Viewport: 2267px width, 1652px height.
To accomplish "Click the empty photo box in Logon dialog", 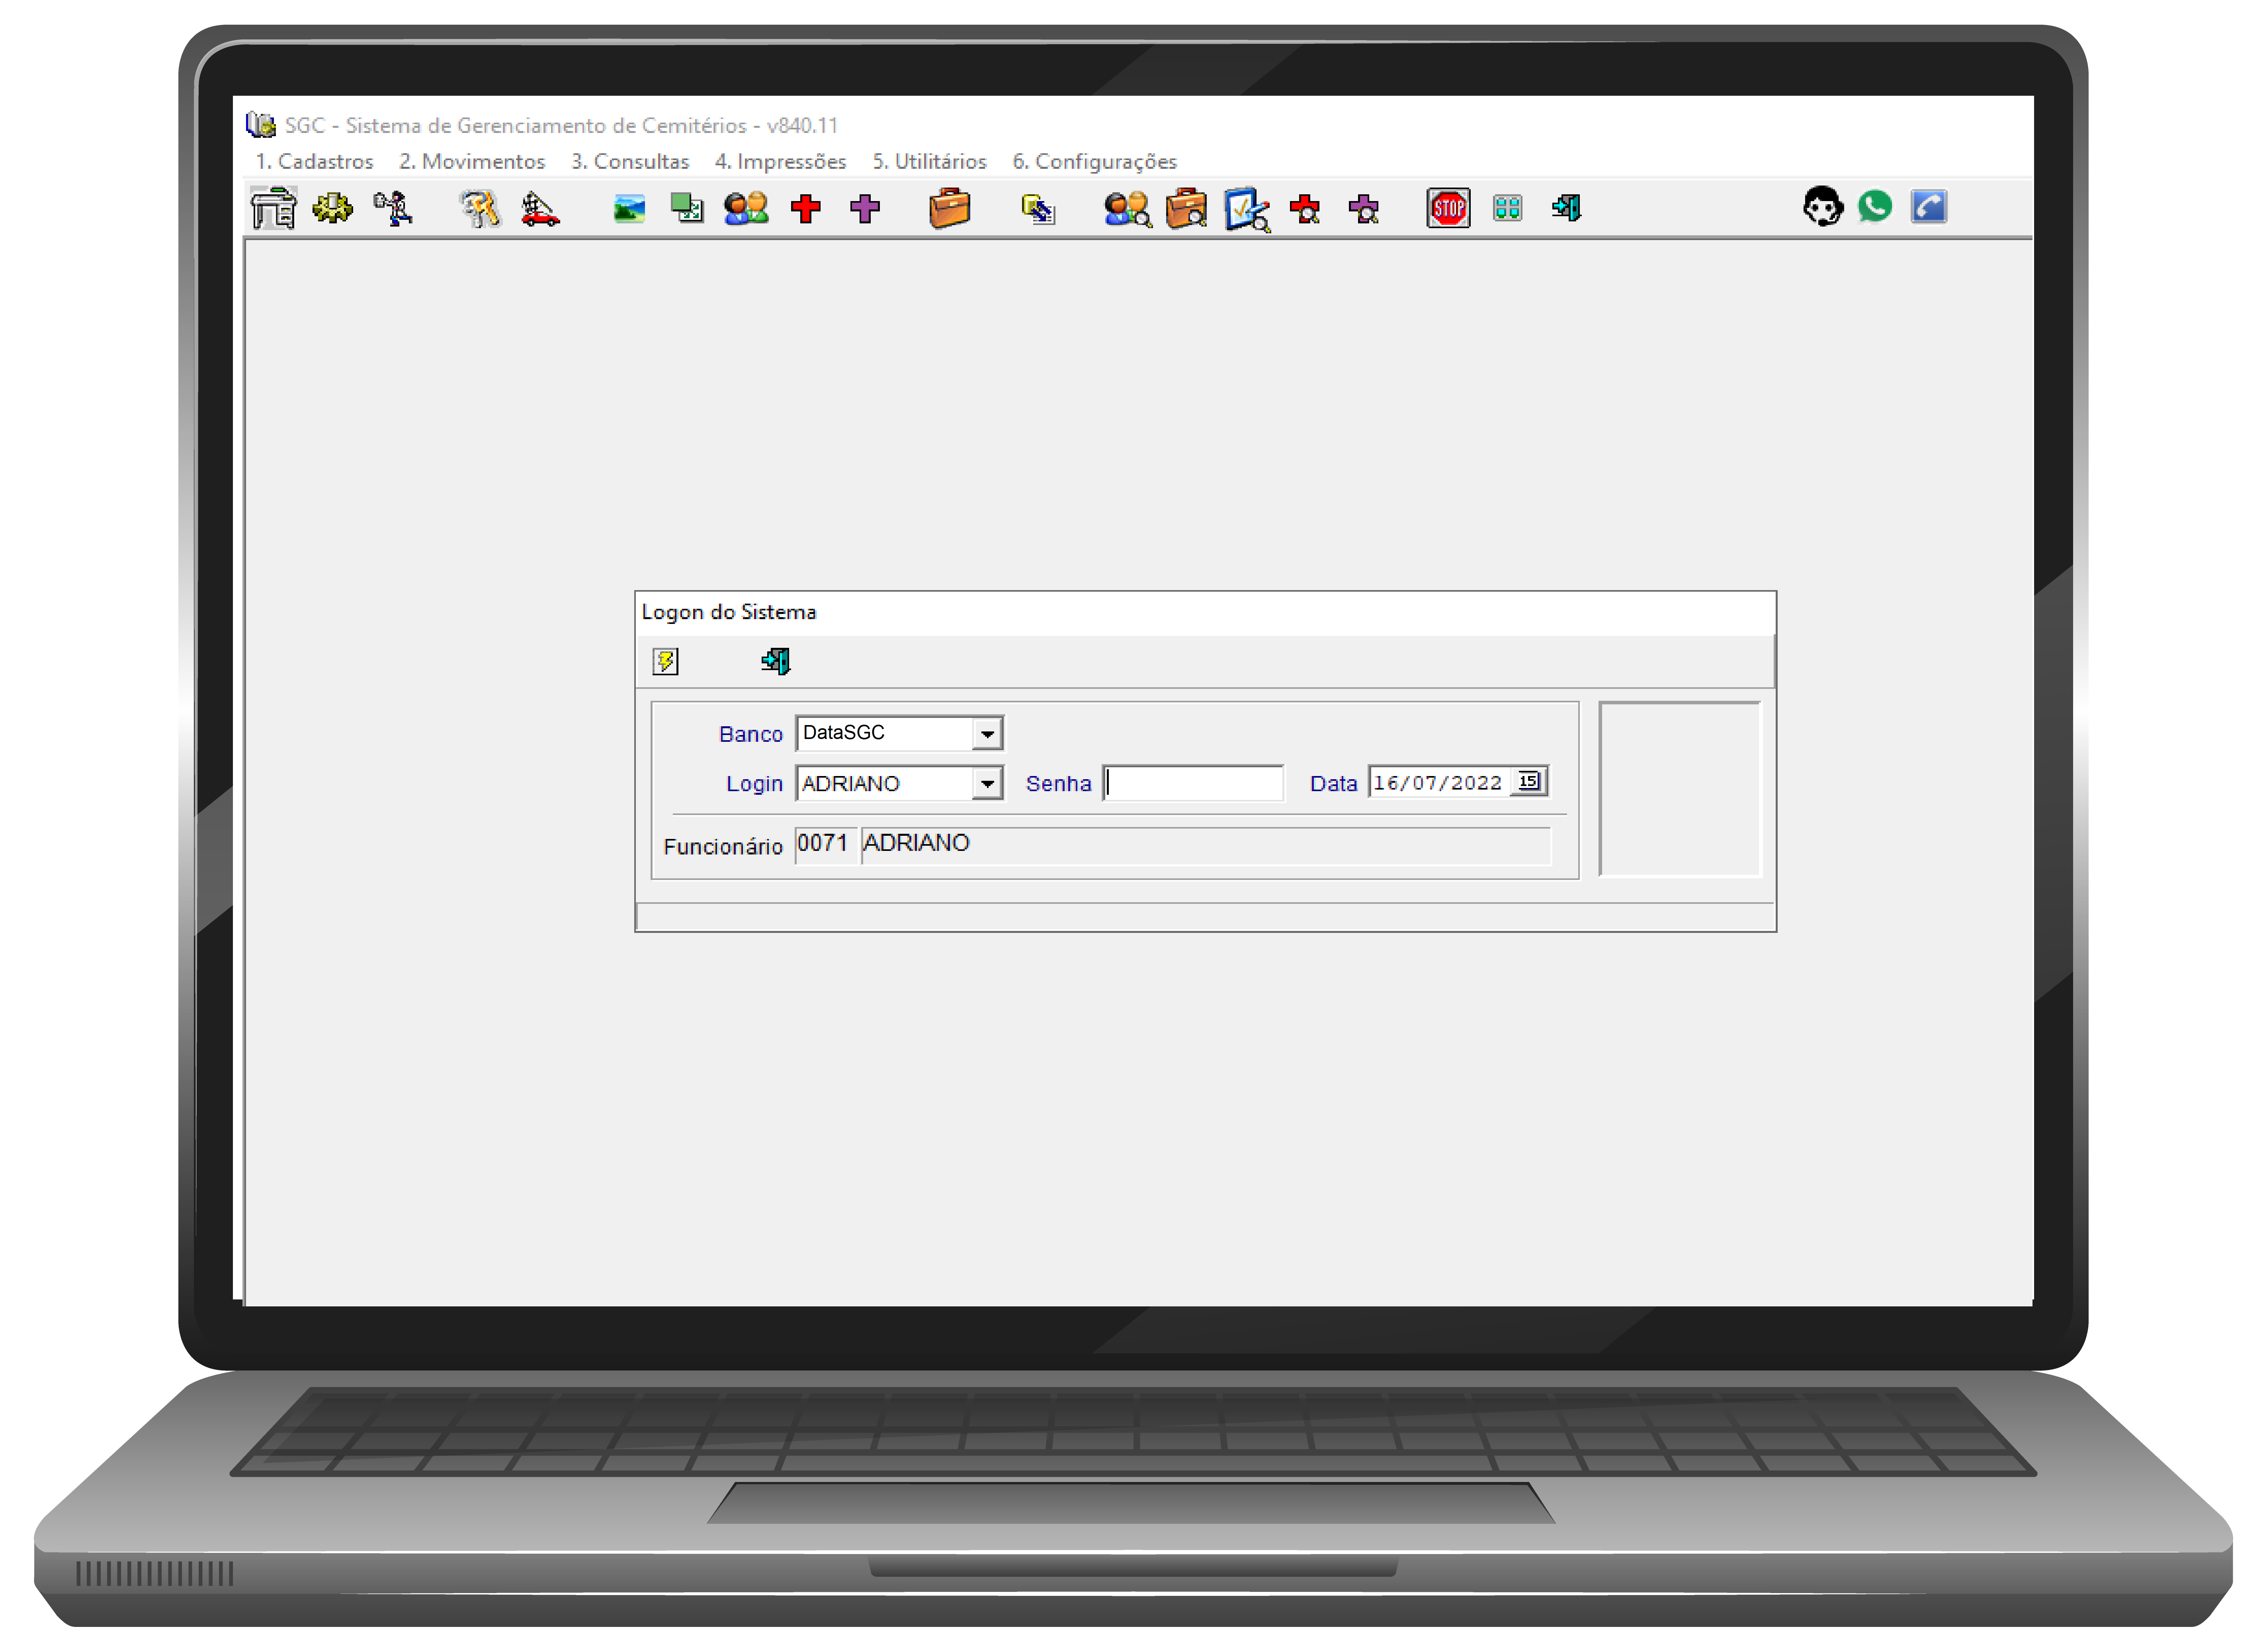I will click(x=1680, y=789).
